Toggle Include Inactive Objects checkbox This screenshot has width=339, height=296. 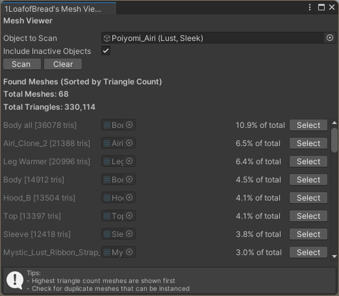coord(106,51)
